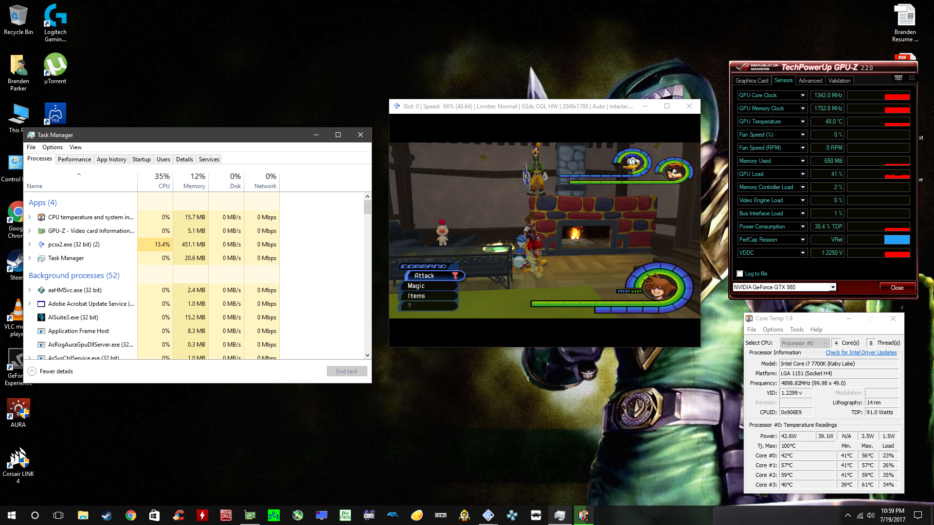Open the Startup tab in Task Manager
Image resolution: width=934 pixels, height=525 pixels.
142,159
